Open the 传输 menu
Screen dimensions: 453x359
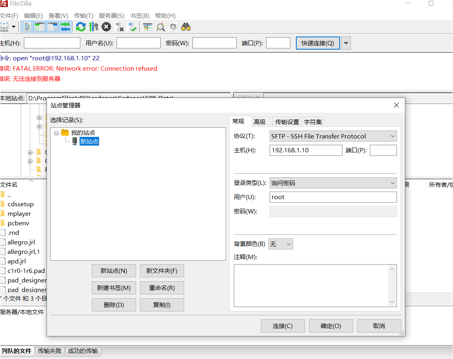pos(83,16)
